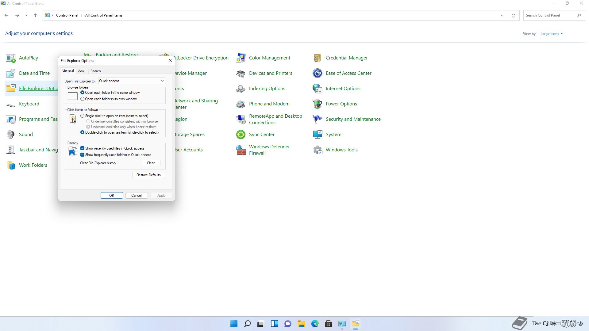Open Power Options icon
This screenshot has height=331, width=589.
tap(317, 104)
